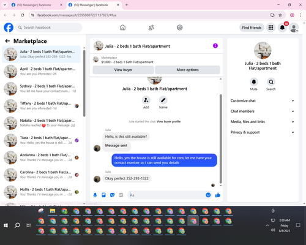
Task: Open Tiffany conversation in list
Action: [x=41, y=106]
